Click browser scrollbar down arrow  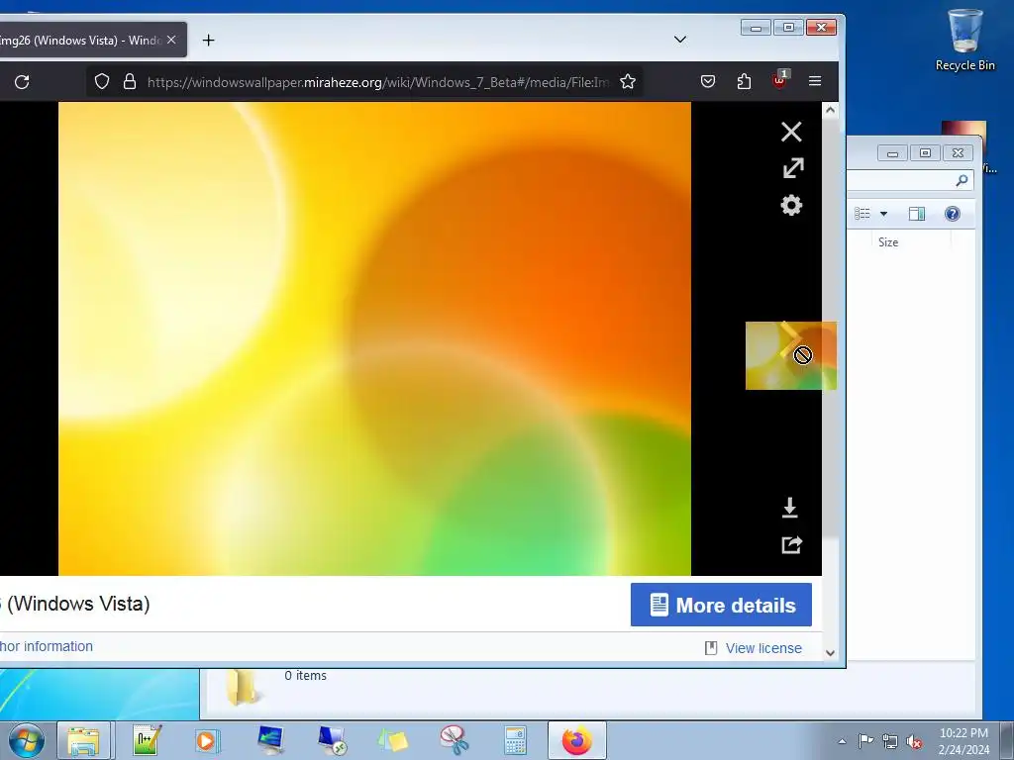(831, 653)
